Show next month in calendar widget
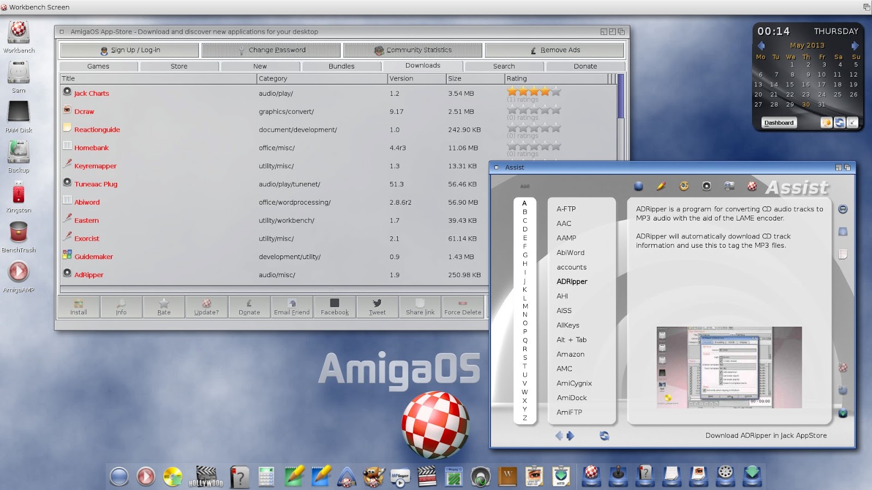872x490 pixels. click(x=855, y=46)
